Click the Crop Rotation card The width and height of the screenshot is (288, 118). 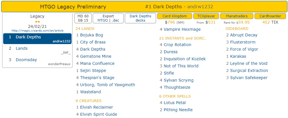click(177, 45)
